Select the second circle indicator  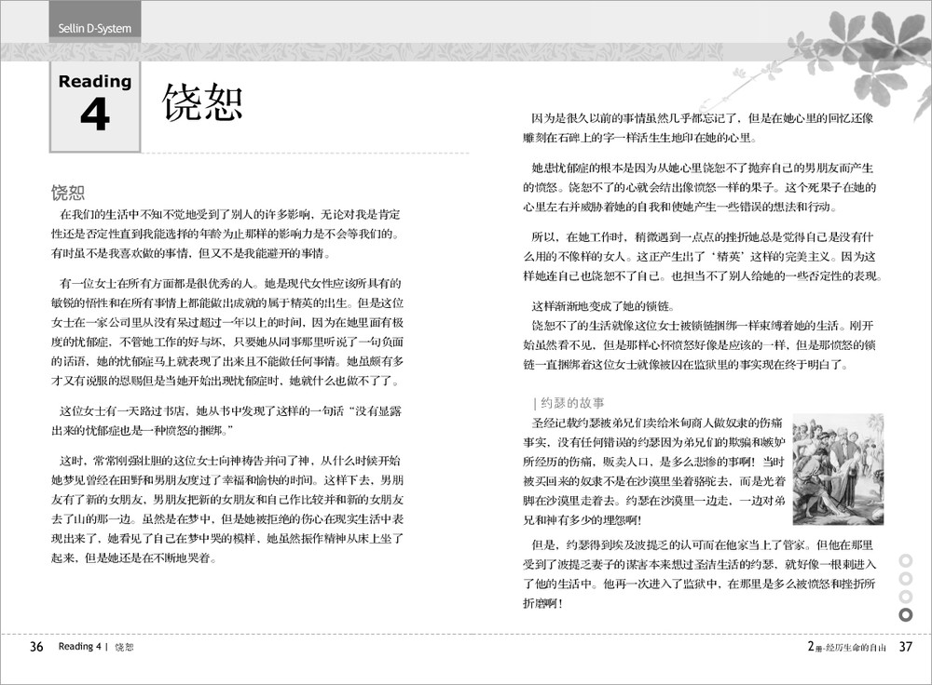[x=905, y=578]
